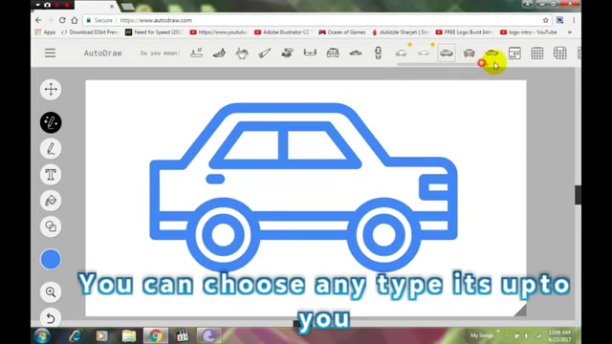This screenshot has width=612, height=344.
Task: Open the Windows Start menu
Action: tap(42, 335)
